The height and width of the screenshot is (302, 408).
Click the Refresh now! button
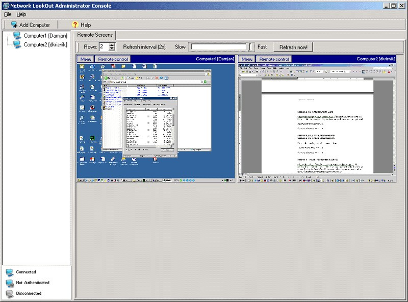(x=293, y=47)
